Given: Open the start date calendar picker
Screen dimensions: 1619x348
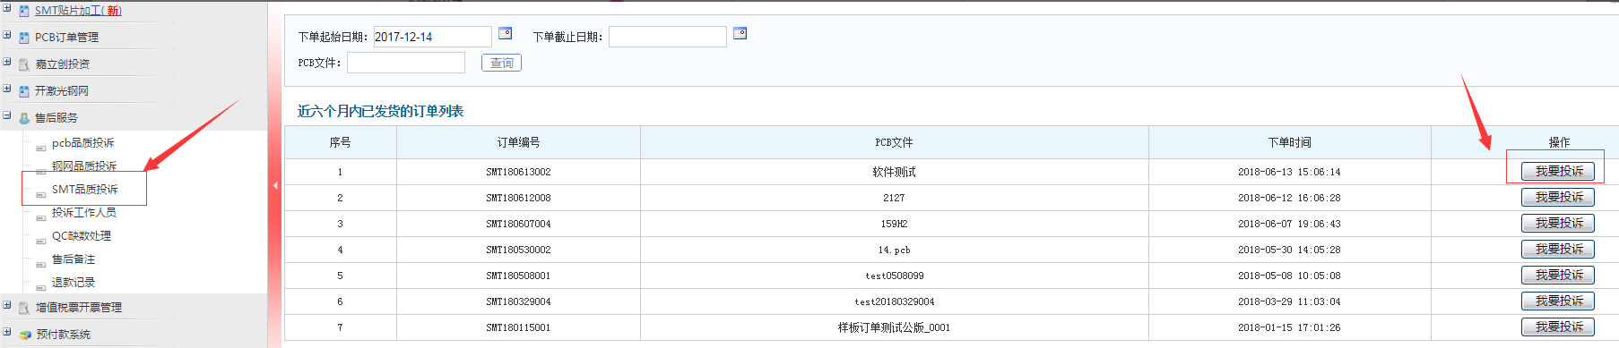Looking at the screenshot, I should (506, 33).
